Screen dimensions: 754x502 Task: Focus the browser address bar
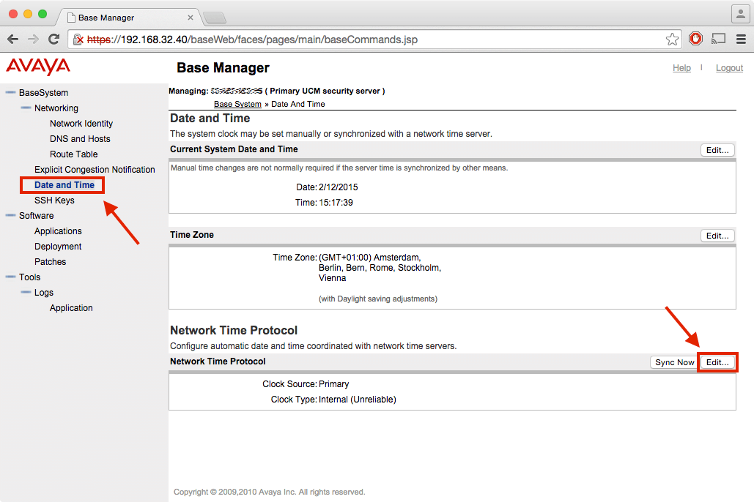pos(375,40)
